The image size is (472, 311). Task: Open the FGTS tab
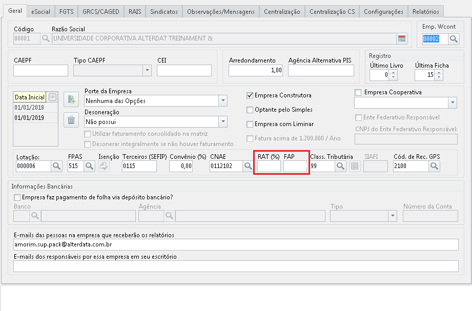66,12
